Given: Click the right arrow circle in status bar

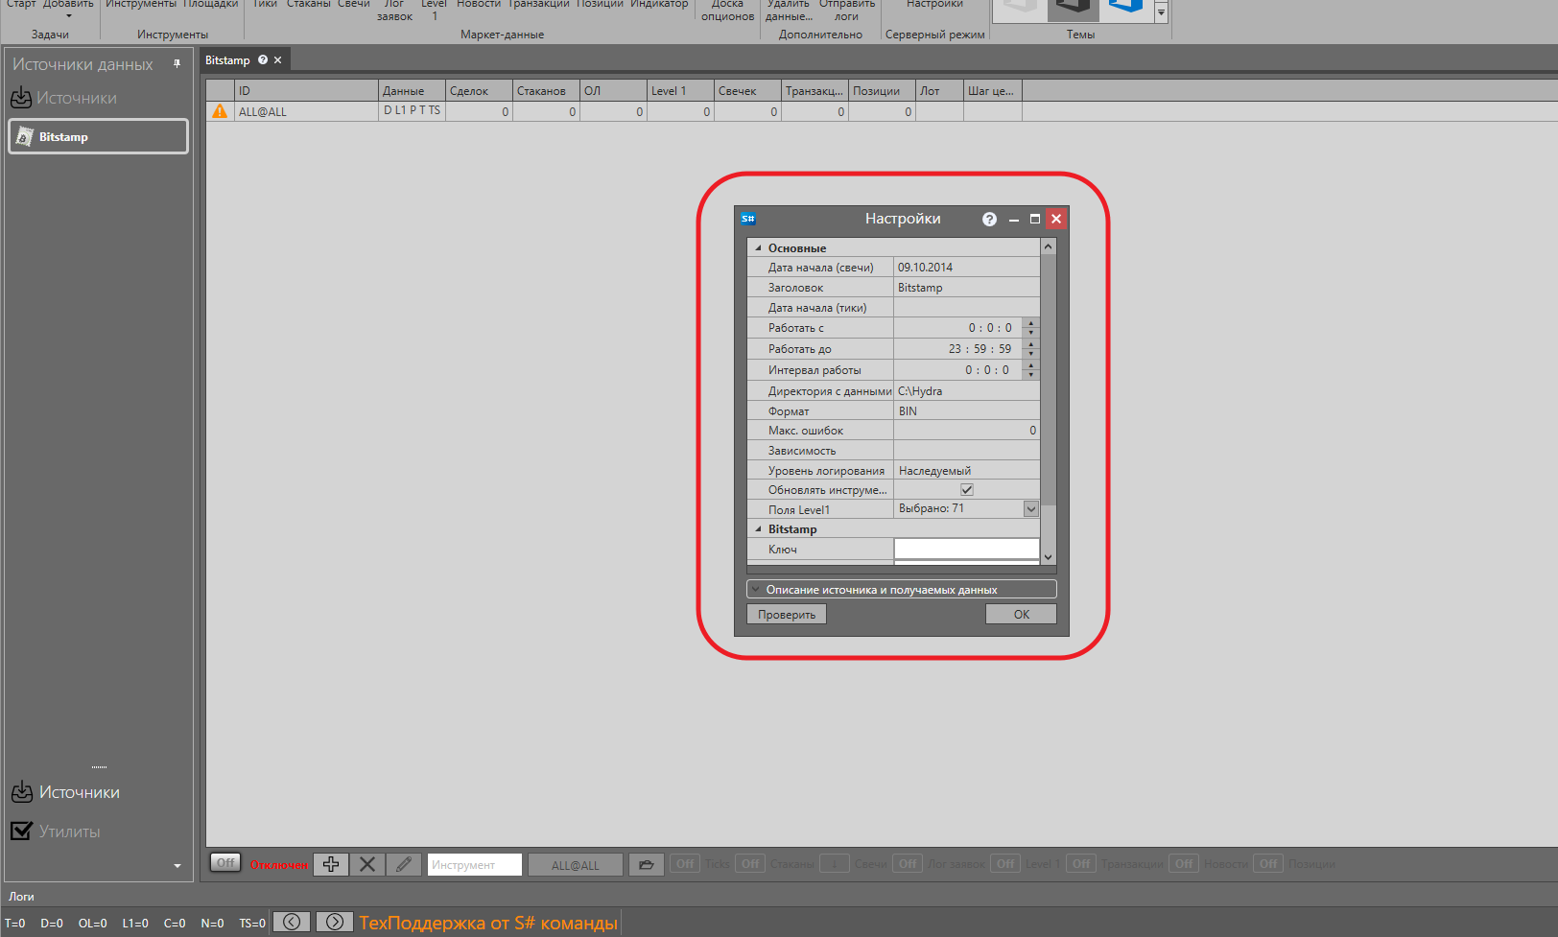Looking at the screenshot, I should (x=334, y=922).
